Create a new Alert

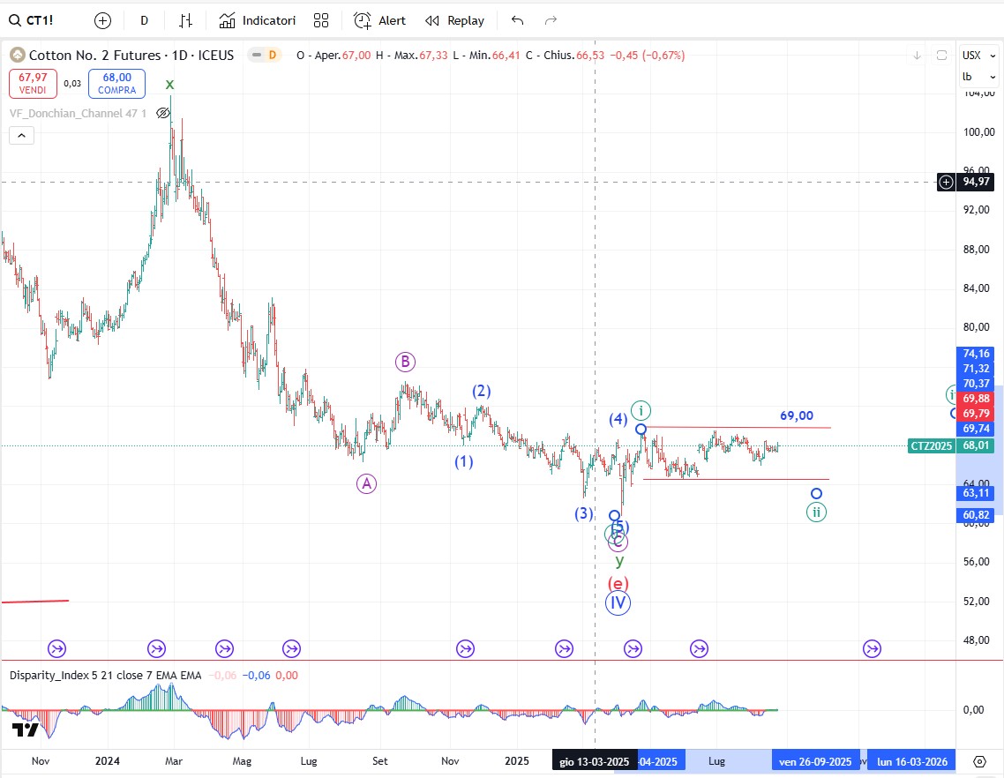click(x=379, y=20)
